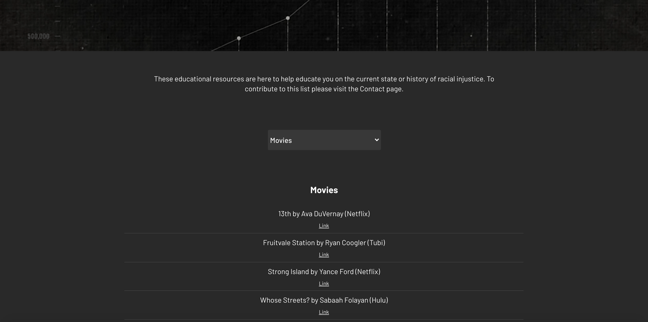
Task: Click the words "Contact page" in the intro
Action: click(x=381, y=89)
